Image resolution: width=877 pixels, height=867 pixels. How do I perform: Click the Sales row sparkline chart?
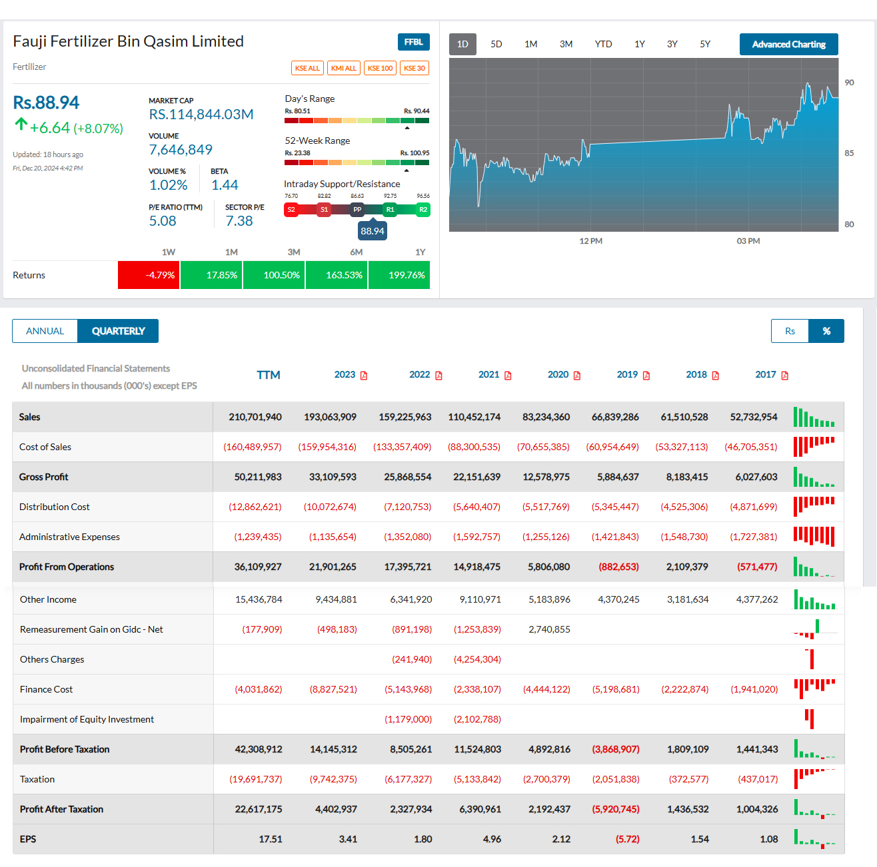tap(814, 417)
